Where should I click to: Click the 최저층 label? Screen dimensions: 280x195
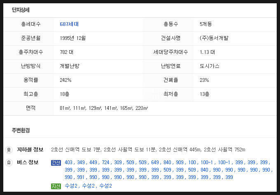pos(171,94)
